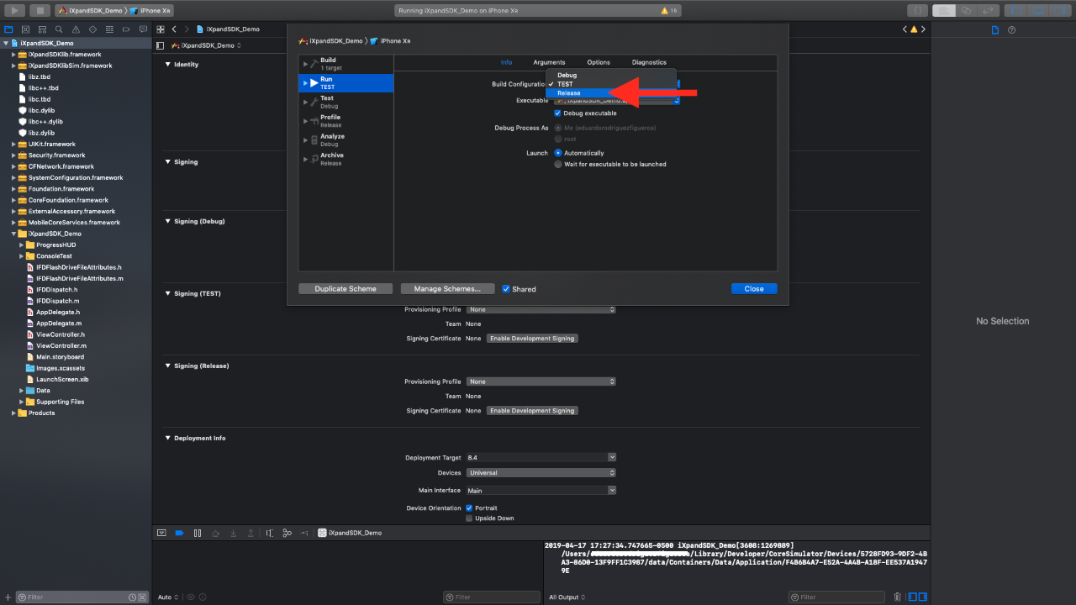Screen dimensions: 1076x605
Task: Expand the Profile scheme action
Action: 305,121
